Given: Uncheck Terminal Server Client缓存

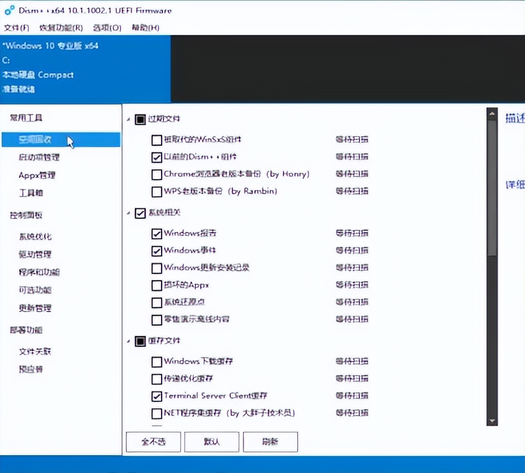Looking at the screenshot, I should click(x=156, y=396).
